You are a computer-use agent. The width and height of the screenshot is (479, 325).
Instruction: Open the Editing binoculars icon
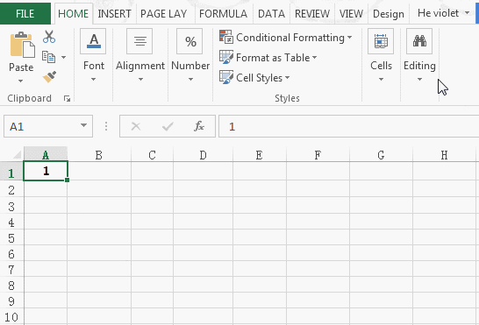coord(419,41)
